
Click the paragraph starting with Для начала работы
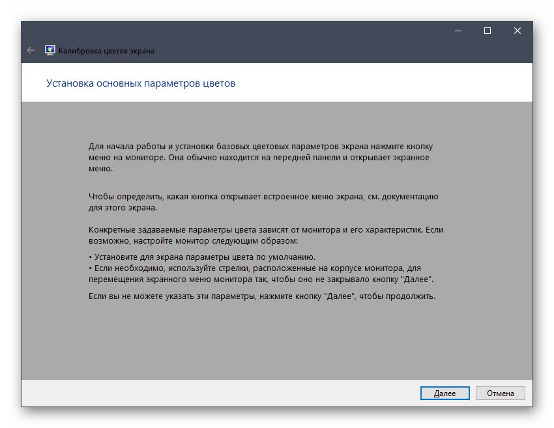pos(261,158)
